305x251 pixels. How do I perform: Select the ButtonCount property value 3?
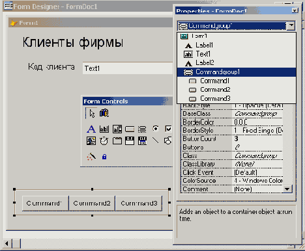236,139
